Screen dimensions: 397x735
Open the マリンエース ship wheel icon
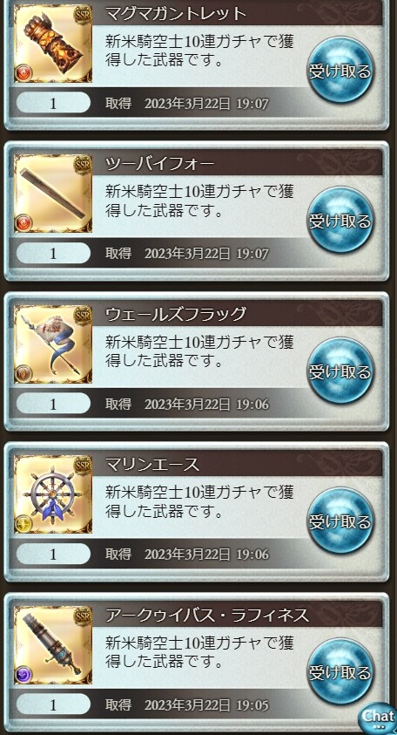pos(53,494)
